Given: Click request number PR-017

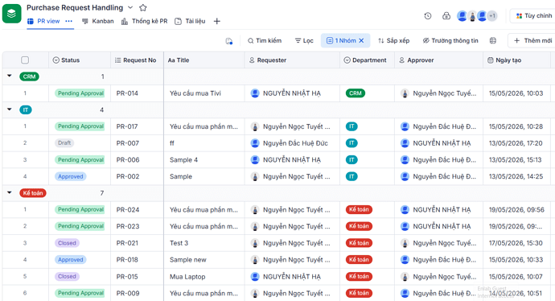Looking at the screenshot, I should pyautogui.click(x=127, y=126).
